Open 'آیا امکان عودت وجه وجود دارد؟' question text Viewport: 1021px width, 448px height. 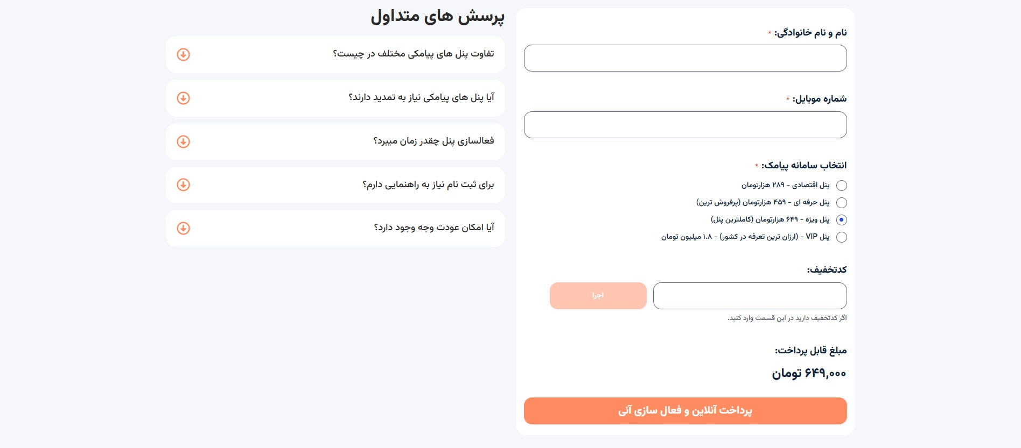tap(433, 227)
